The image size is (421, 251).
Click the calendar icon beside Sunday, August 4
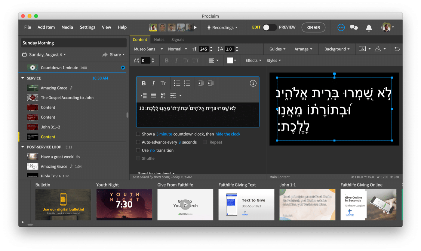click(x=24, y=55)
